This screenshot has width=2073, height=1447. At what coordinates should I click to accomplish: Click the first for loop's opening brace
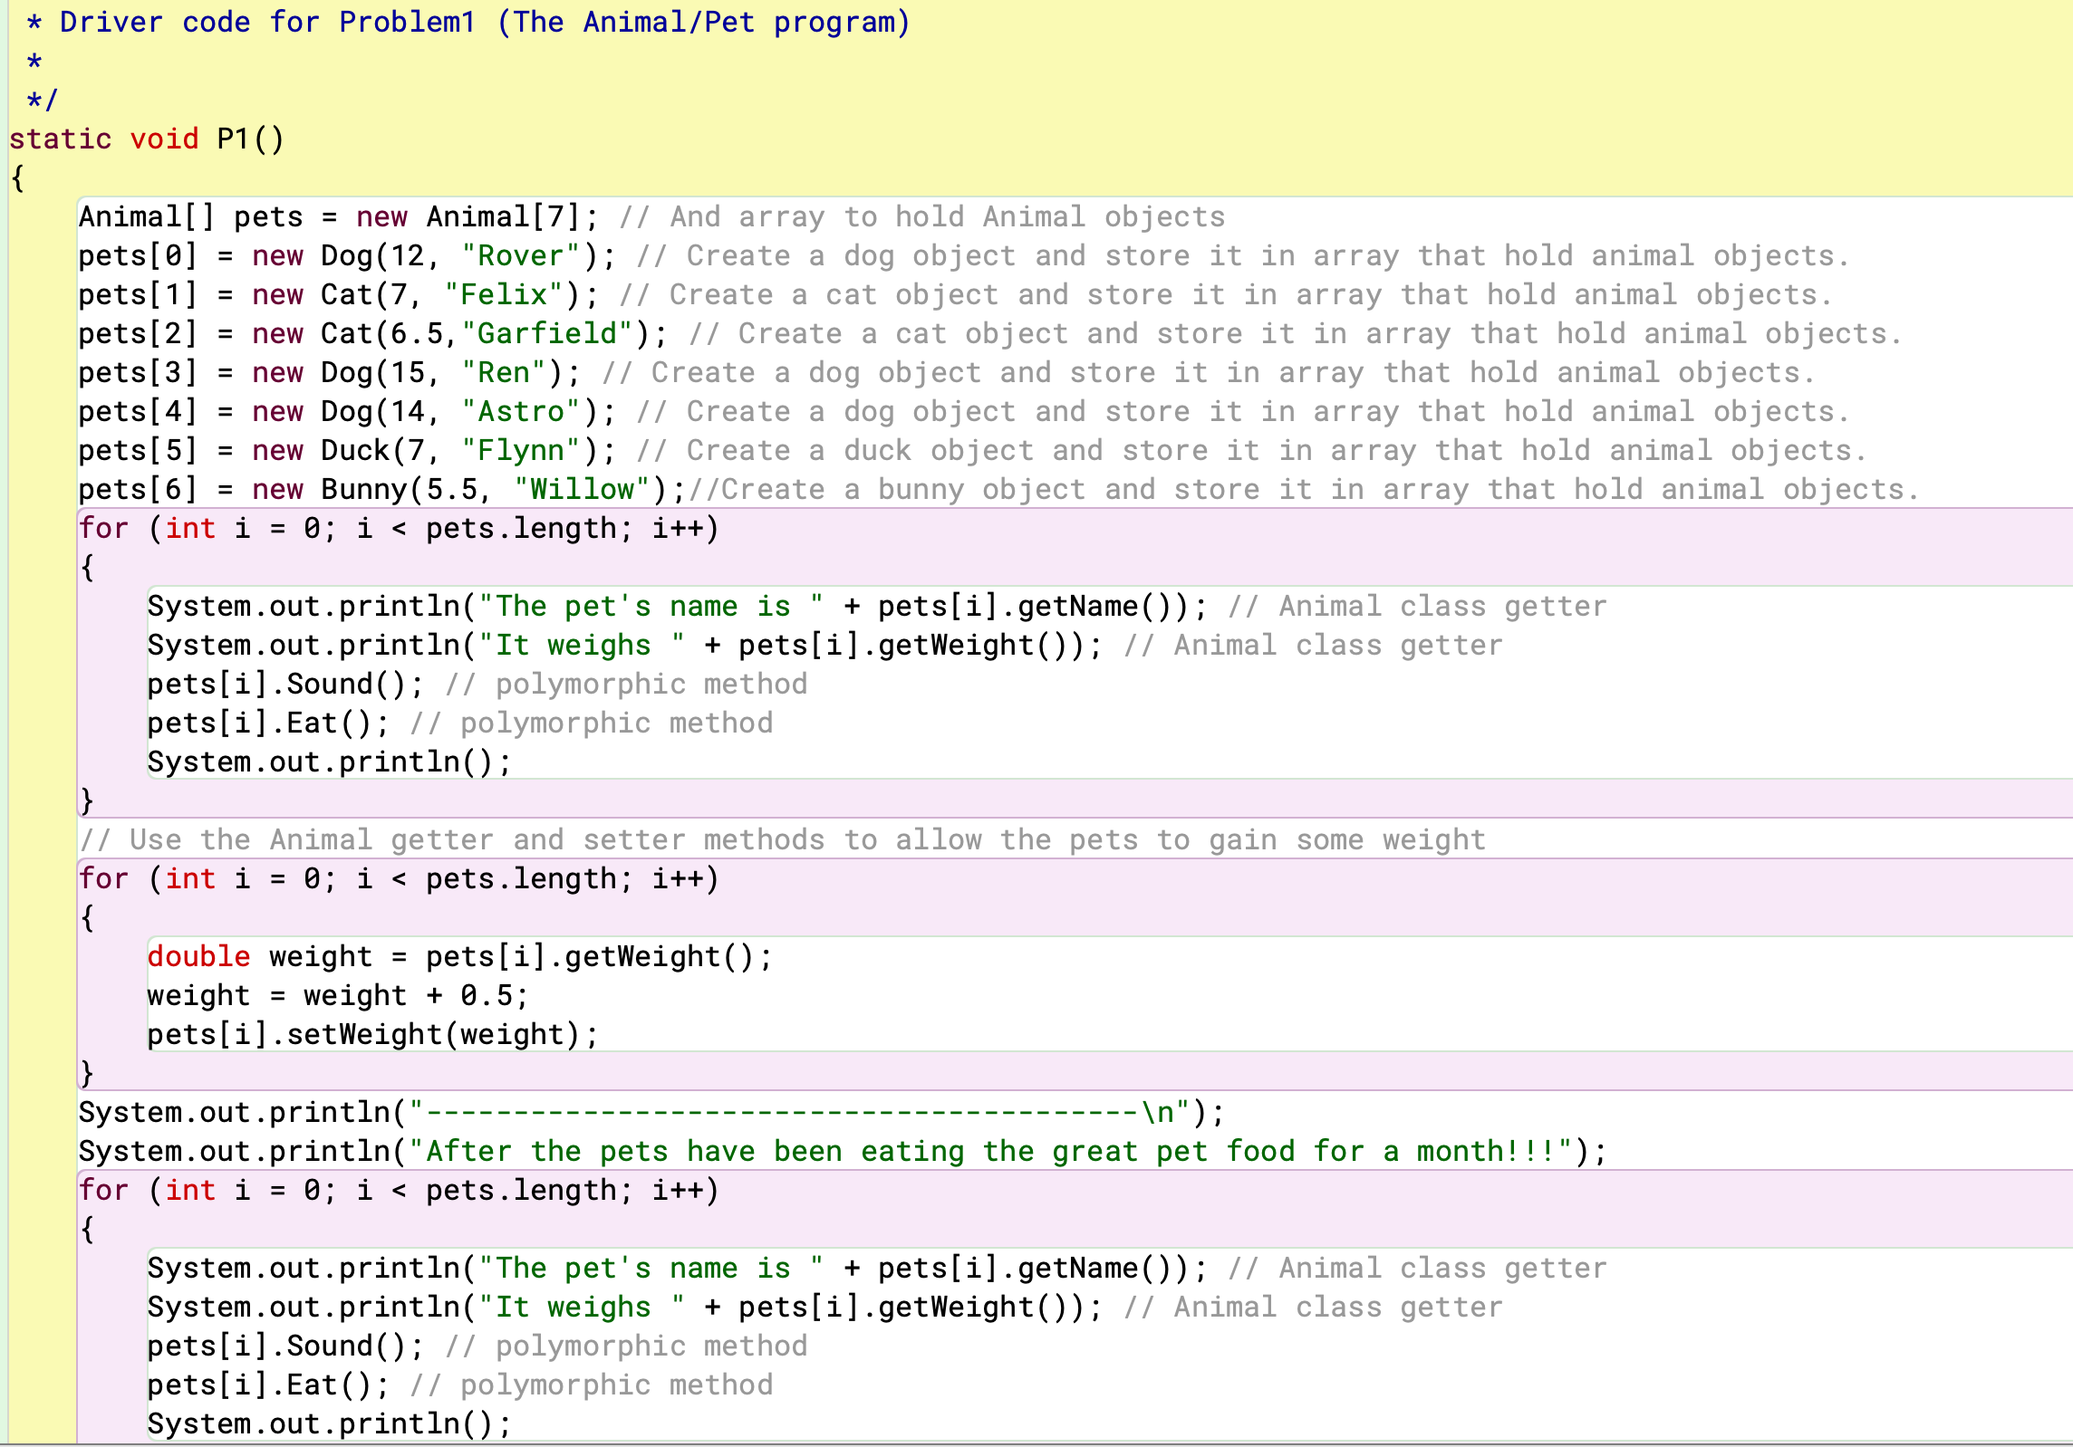[x=87, y=568]
